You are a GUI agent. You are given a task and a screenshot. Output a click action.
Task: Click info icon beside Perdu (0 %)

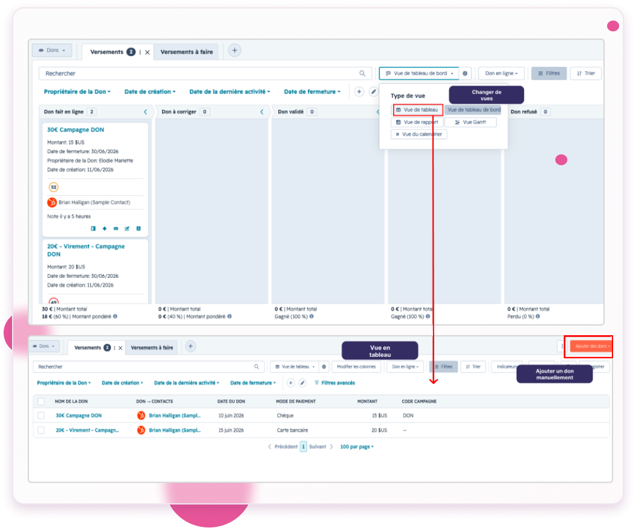coord(538,316)
